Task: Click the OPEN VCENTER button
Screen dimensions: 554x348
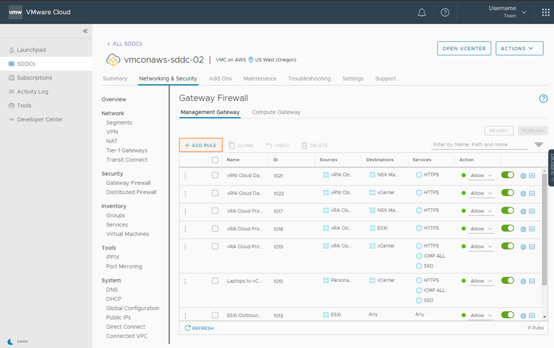Action: [464, 49]
